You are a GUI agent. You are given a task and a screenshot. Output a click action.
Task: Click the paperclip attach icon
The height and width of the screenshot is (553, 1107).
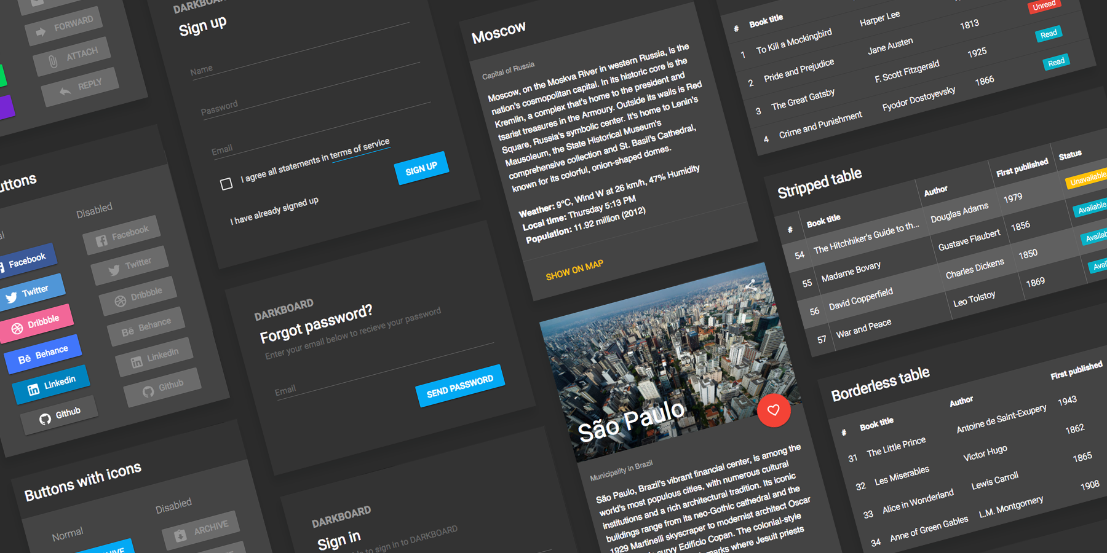(53, 61)
